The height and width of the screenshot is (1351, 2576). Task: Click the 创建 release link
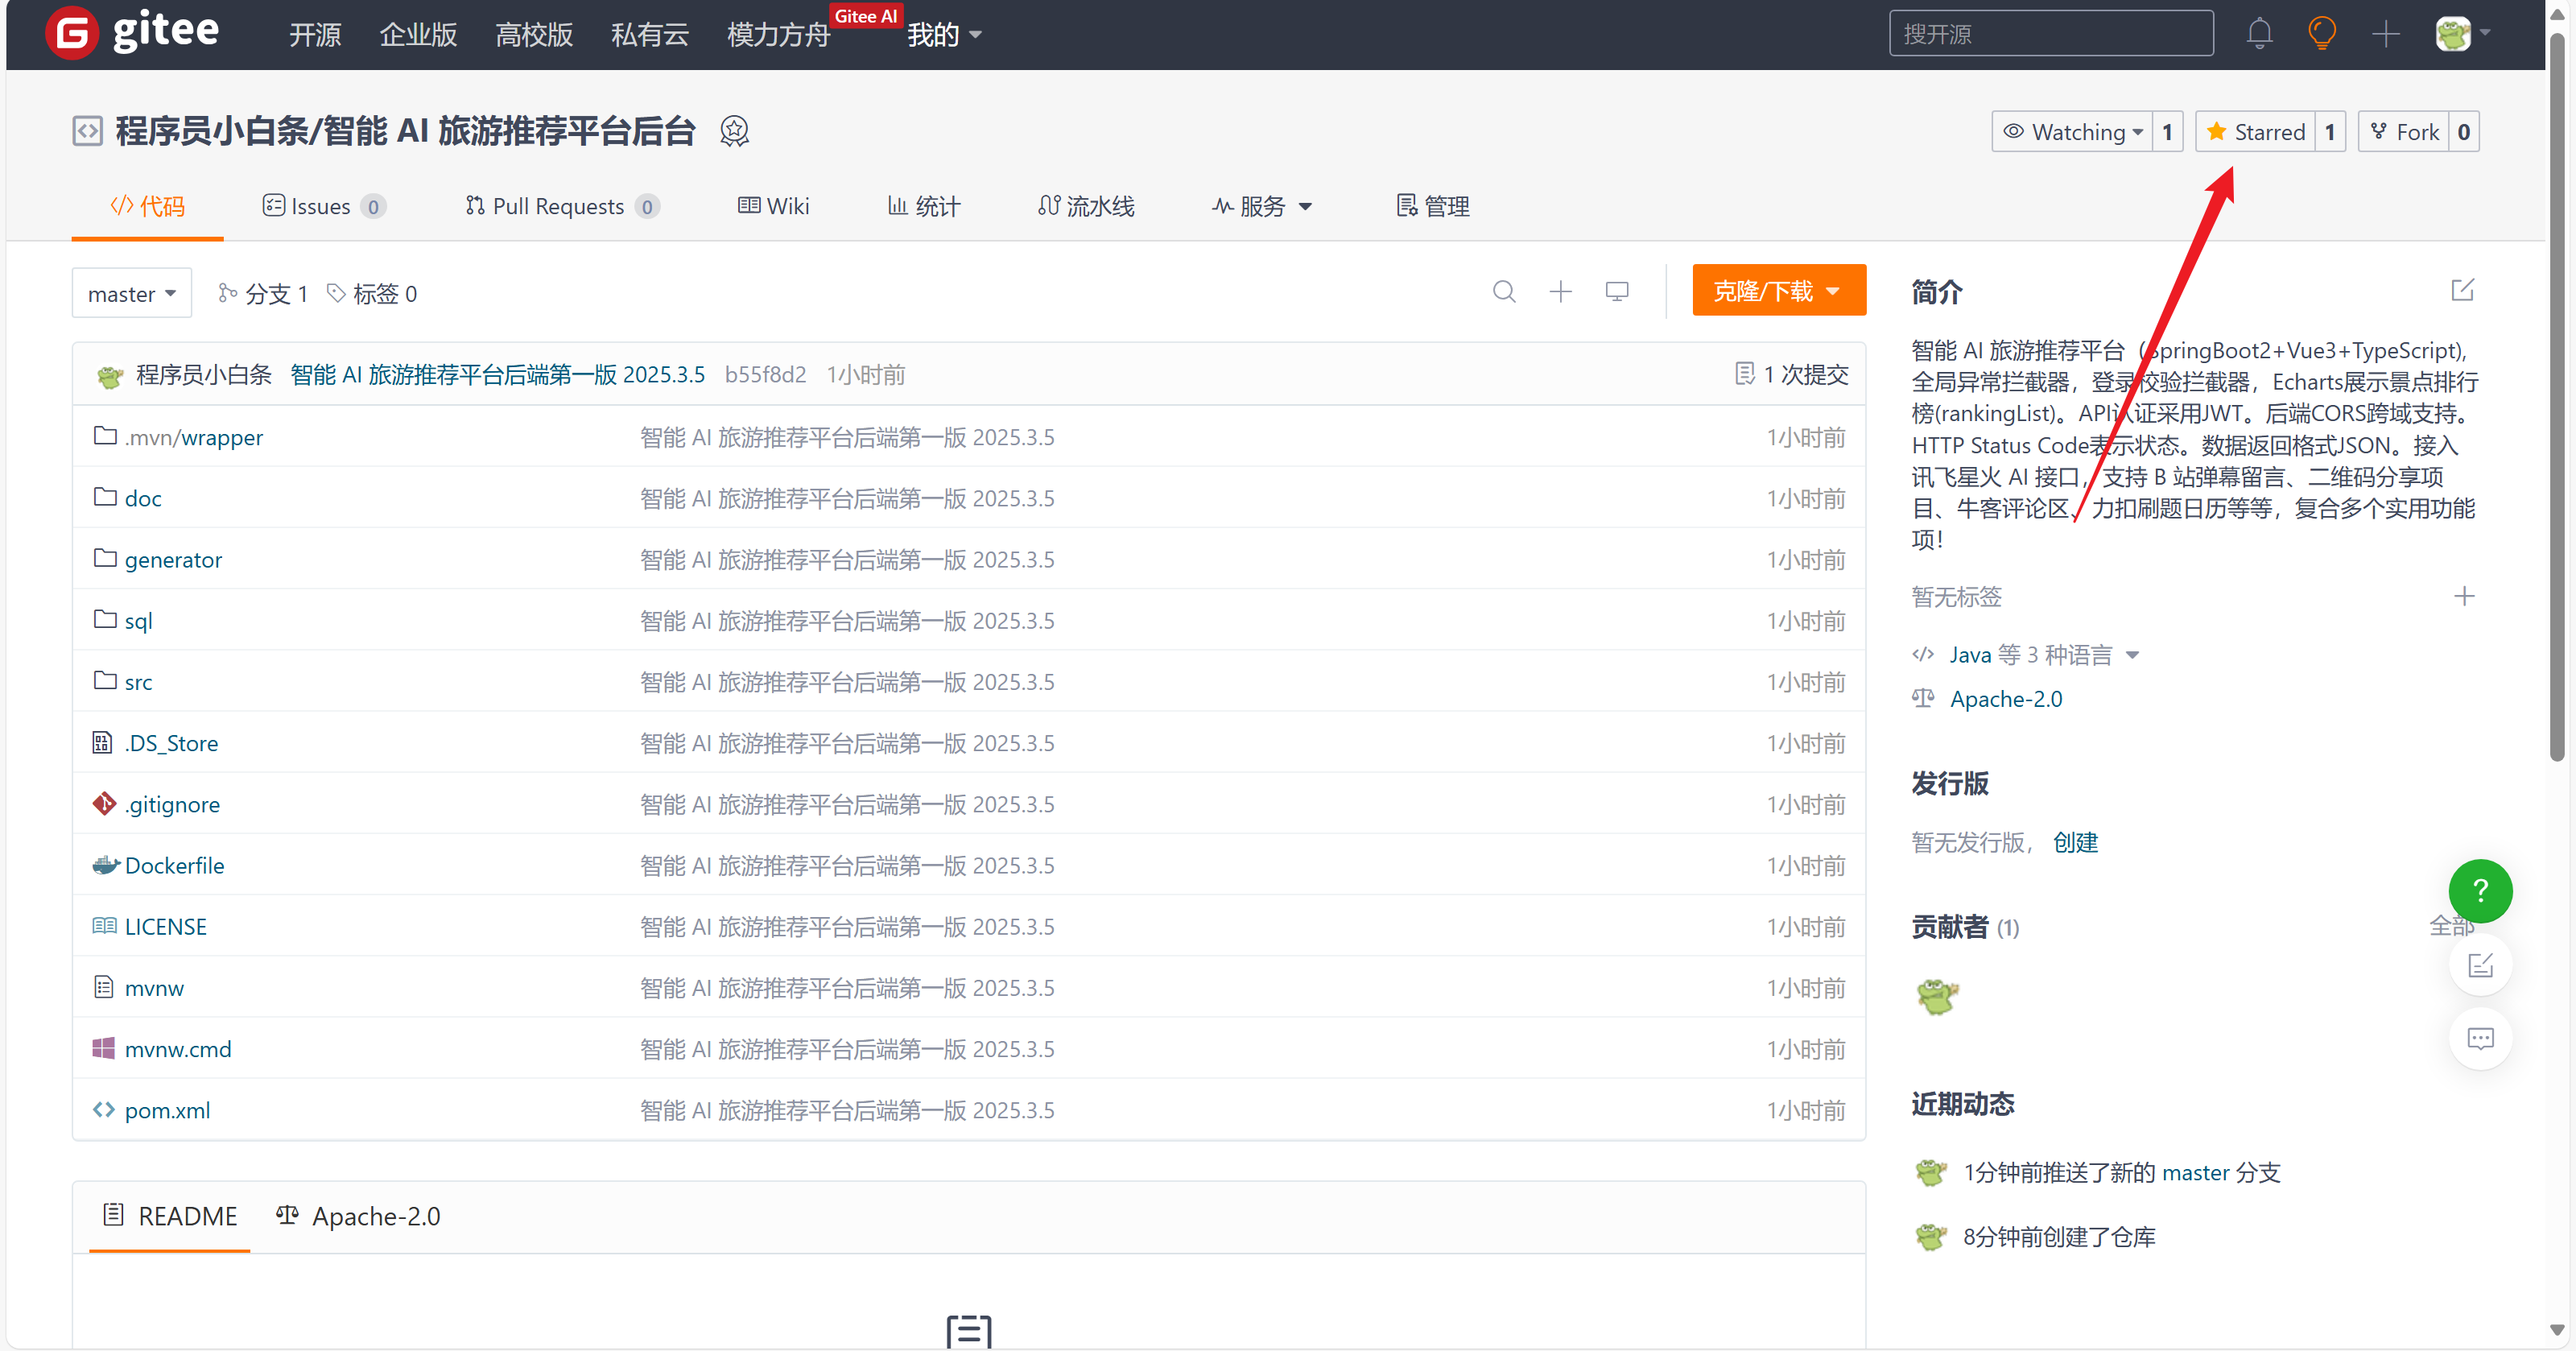click(2075, 842)
